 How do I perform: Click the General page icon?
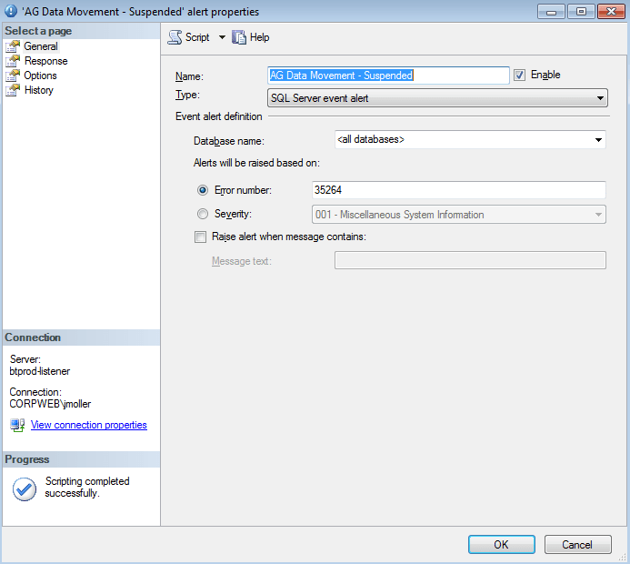tap(13, 46)
